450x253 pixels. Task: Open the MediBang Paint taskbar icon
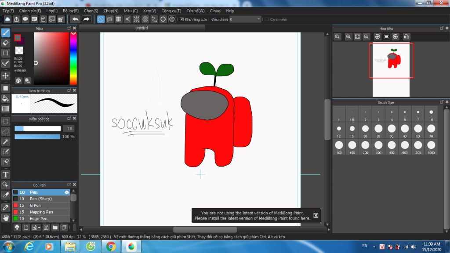coord(131,247)
